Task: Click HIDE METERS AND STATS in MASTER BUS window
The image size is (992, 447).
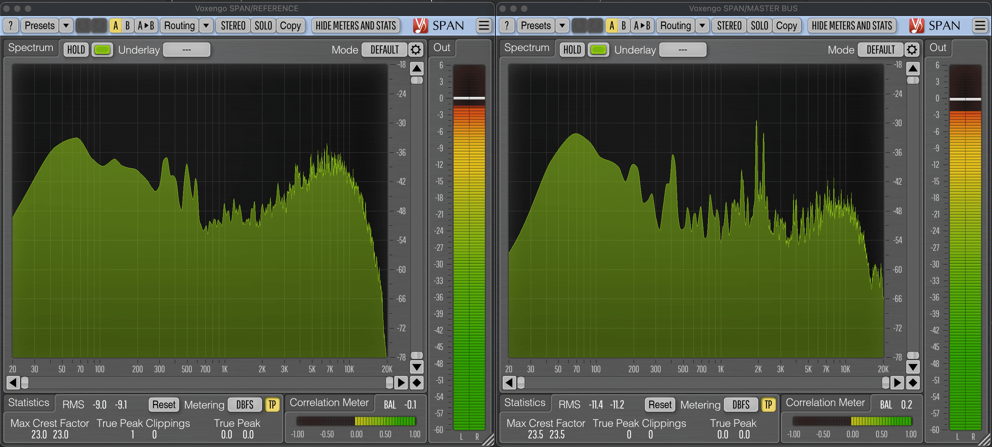Action: point(852,26)
